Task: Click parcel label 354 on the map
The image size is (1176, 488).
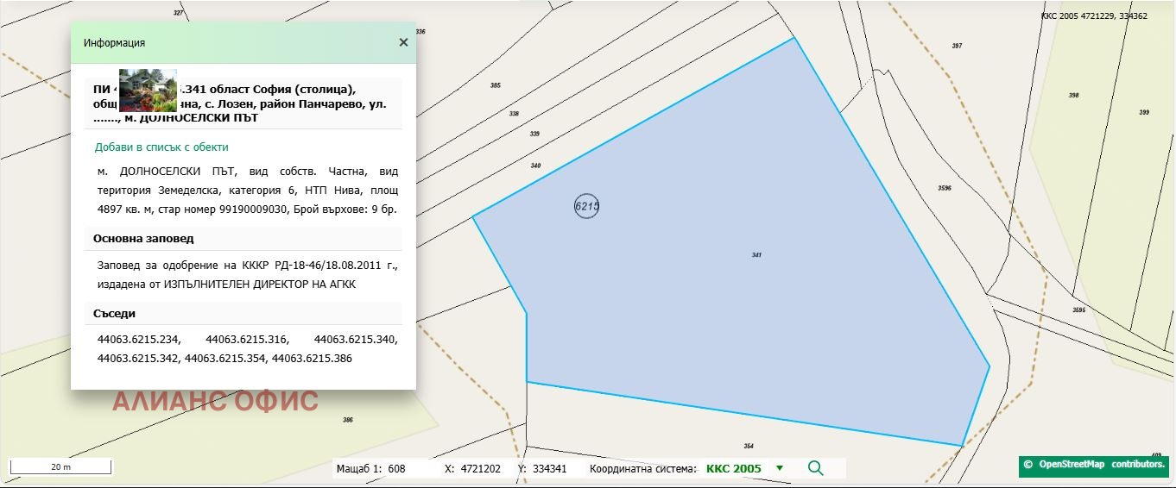Action: coord(749,446)
